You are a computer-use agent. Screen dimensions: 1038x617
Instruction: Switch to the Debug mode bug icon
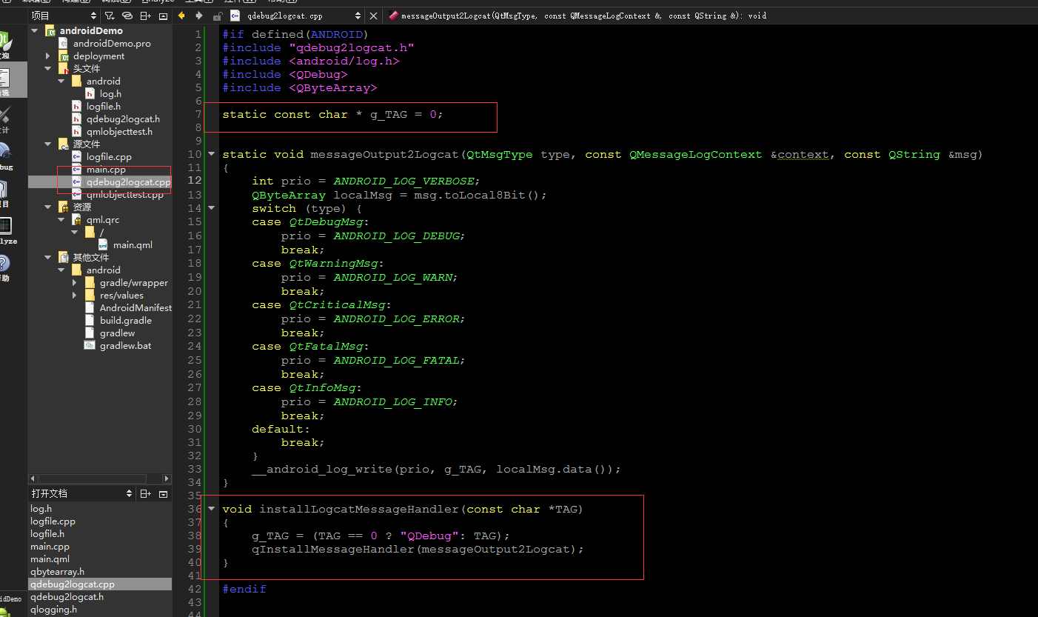point(7,156)
